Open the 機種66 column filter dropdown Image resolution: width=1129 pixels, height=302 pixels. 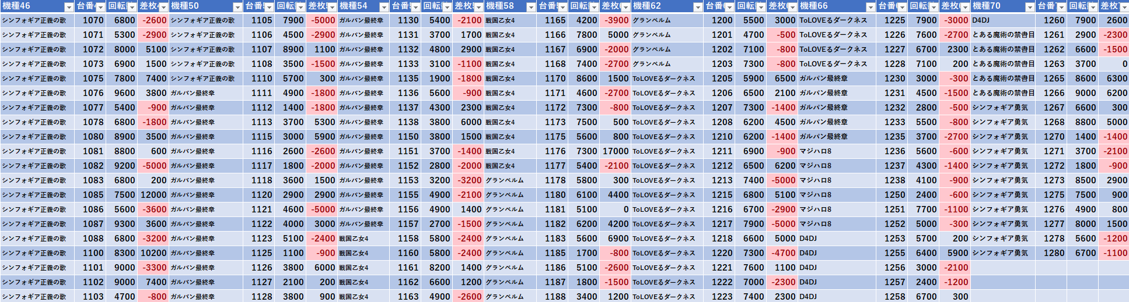click(871, 7)
